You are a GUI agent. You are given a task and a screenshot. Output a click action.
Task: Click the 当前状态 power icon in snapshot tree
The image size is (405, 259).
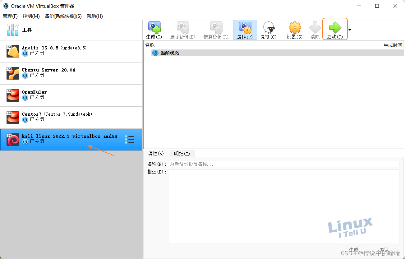pos(155,53)
